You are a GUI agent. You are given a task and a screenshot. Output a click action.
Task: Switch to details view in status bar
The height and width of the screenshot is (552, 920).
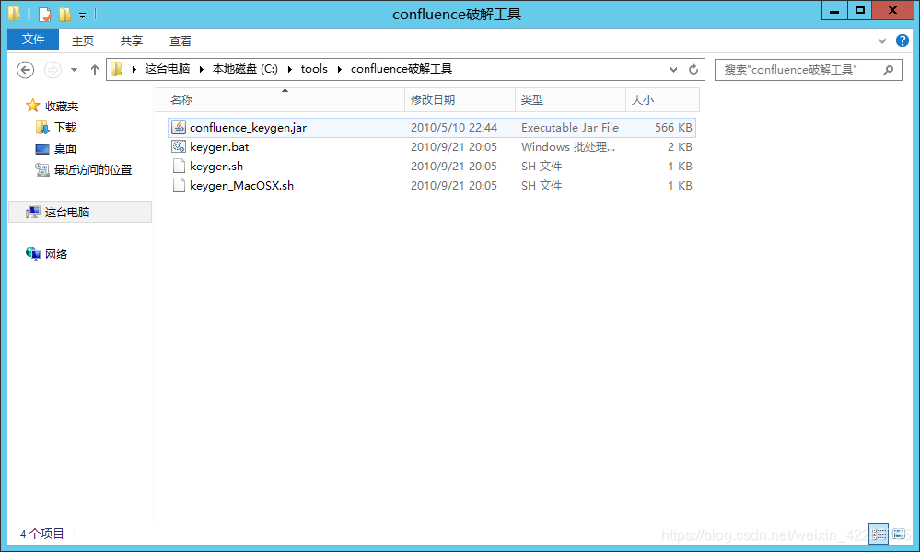(x=879, y=534)
